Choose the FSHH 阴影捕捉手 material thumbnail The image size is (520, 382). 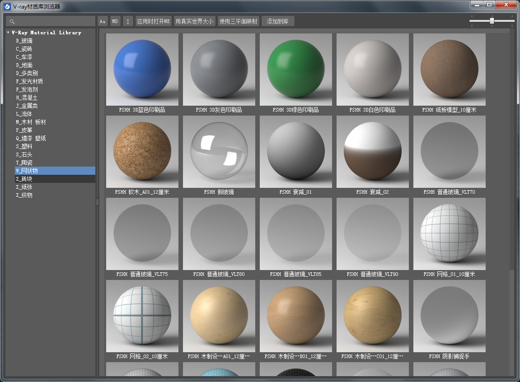[450, 316]
